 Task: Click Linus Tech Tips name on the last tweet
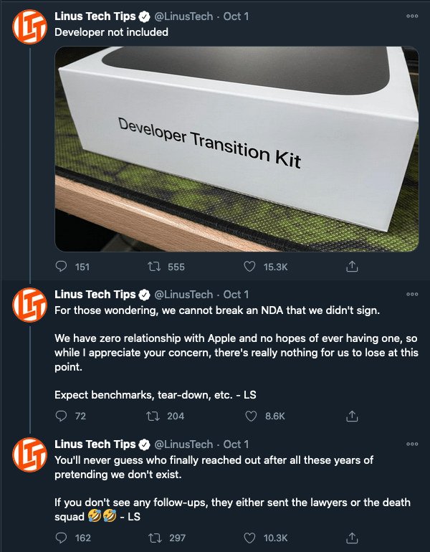tap(95, 444)
